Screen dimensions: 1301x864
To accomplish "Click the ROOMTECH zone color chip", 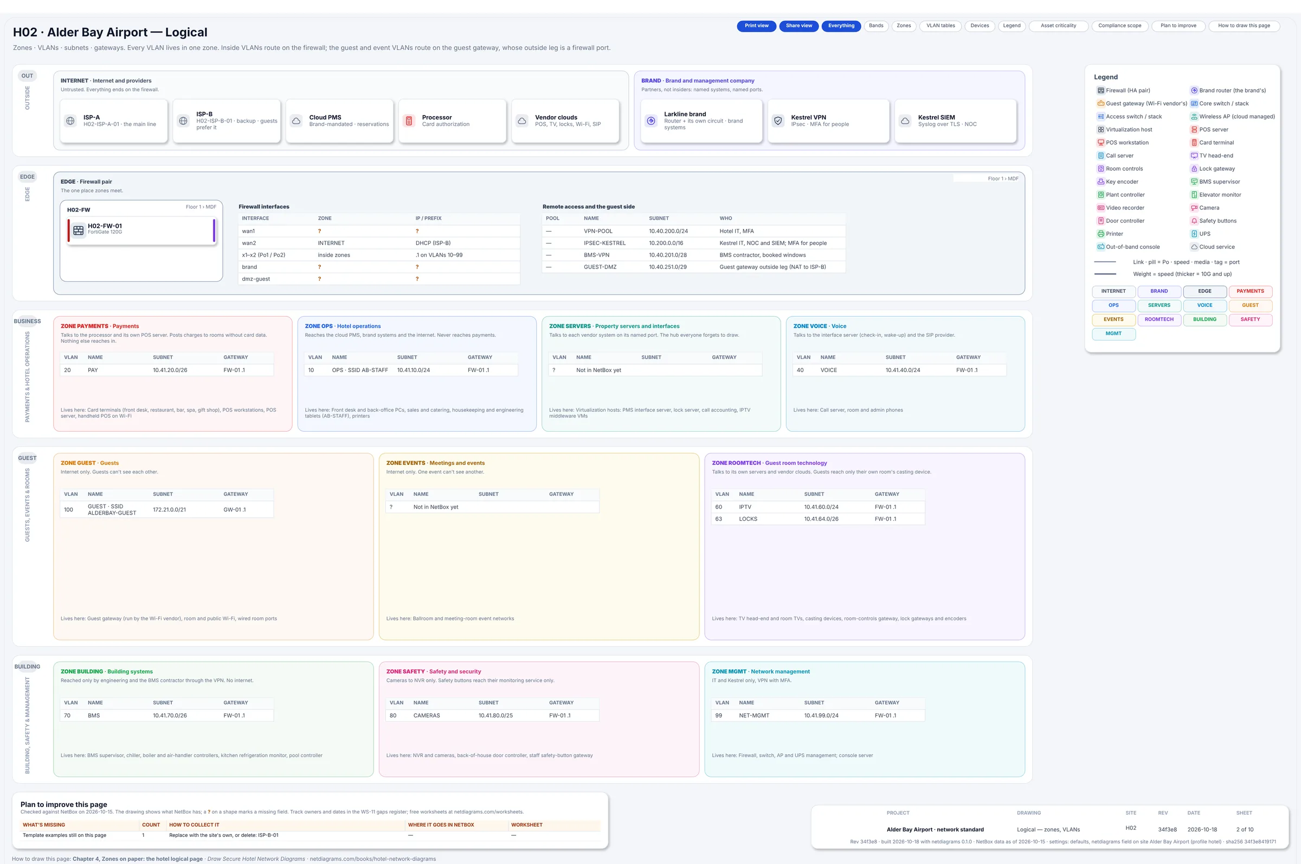I will pos(1159,319).
